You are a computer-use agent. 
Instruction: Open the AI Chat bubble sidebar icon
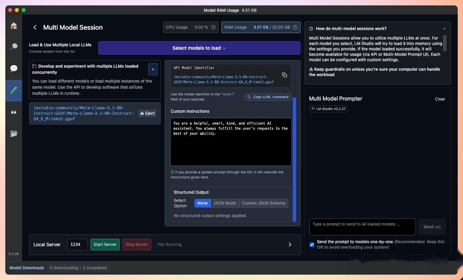tap(14, 68)
